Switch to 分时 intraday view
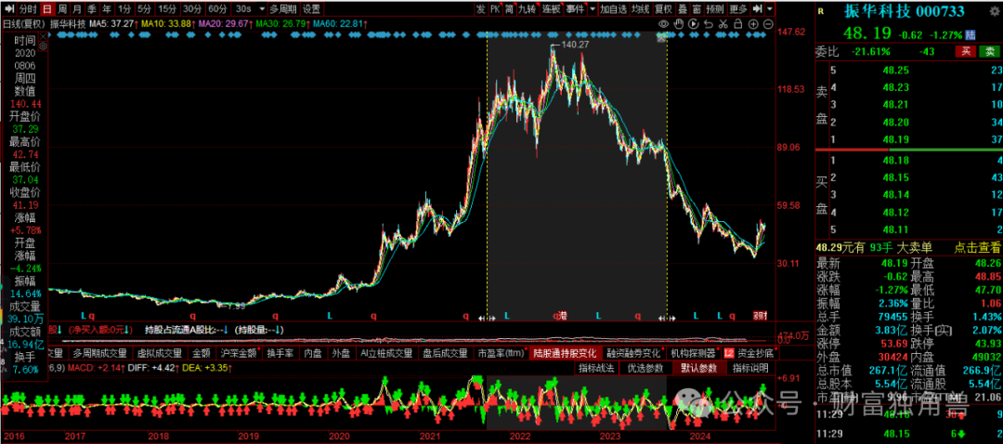 tap(27, 9)
